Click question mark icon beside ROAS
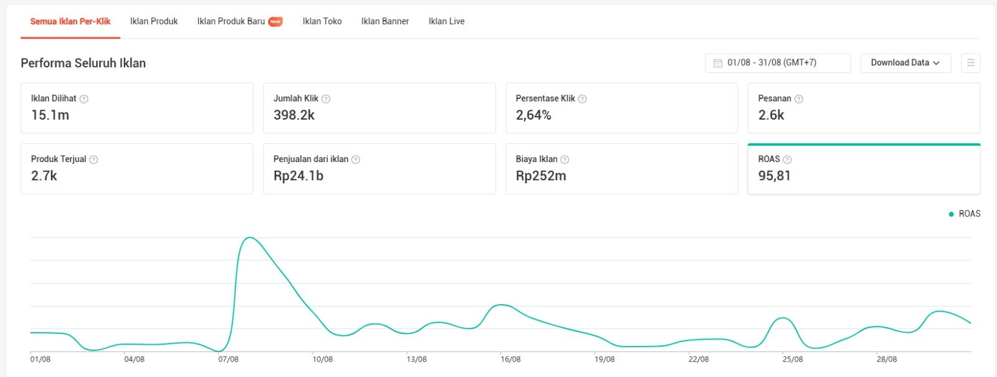This screenshot has width=997, height=377. click(x=787, y=160)
